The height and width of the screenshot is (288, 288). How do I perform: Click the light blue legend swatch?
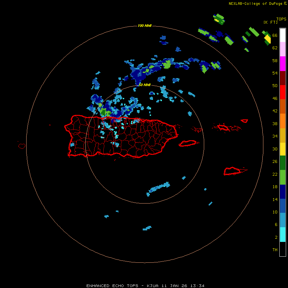[283, 220]
